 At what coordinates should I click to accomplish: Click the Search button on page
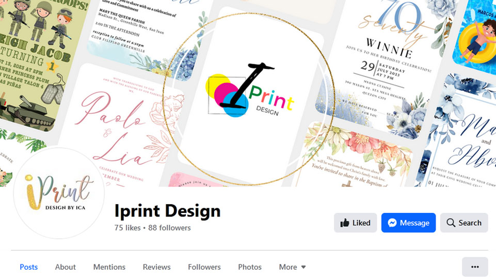464,223
